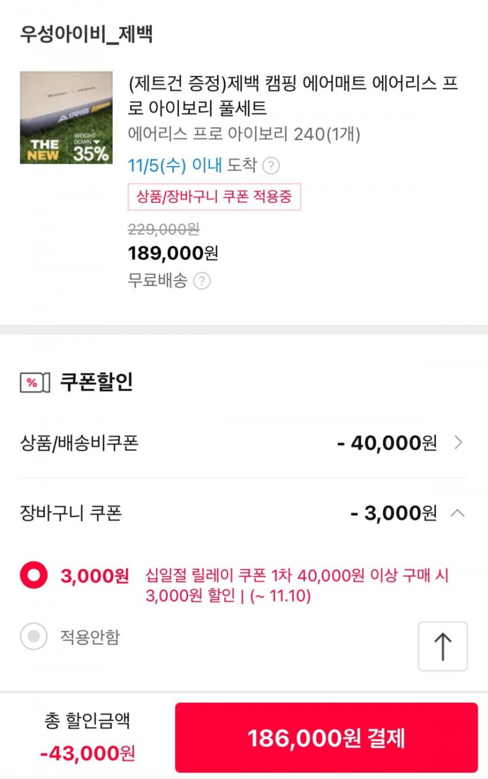
Task: Tap the 상품/배송비쿠폰 row label
Action: 79,443
